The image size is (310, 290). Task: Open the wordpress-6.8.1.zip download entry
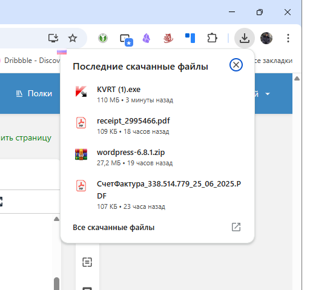[x=157, y=157]
